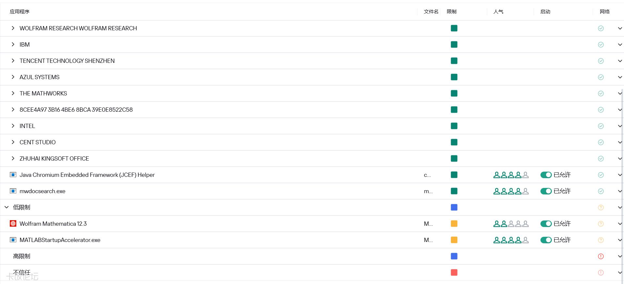Viewport: 624px width, 284px height.
Task: Click network warning icon for 高限制 row
Action: 601,256
